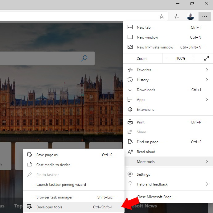The width and height of the screenshot is (213, 213).
Task: Click the Ctrl+Shift+I shortcut text
Action: click(x=103, y=207)
